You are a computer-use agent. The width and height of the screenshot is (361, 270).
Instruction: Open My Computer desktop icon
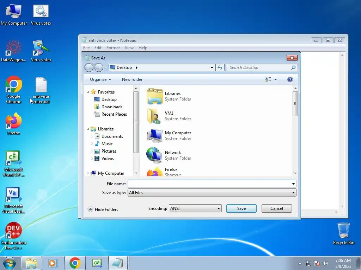(14, 14)
